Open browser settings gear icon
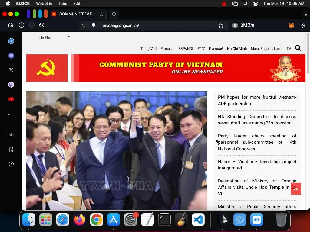The width and height of the screenshot is (310, 232). point(303,25)
